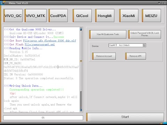Expand the Device dropdown list
Screen dimensions: 167x125
coord(144,45)
